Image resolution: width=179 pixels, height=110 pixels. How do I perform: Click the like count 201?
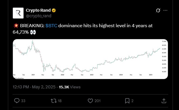(x=98, y=101)
